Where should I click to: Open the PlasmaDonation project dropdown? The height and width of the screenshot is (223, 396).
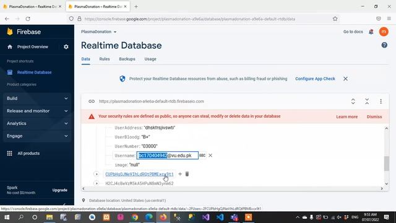[x=99, y=32]
